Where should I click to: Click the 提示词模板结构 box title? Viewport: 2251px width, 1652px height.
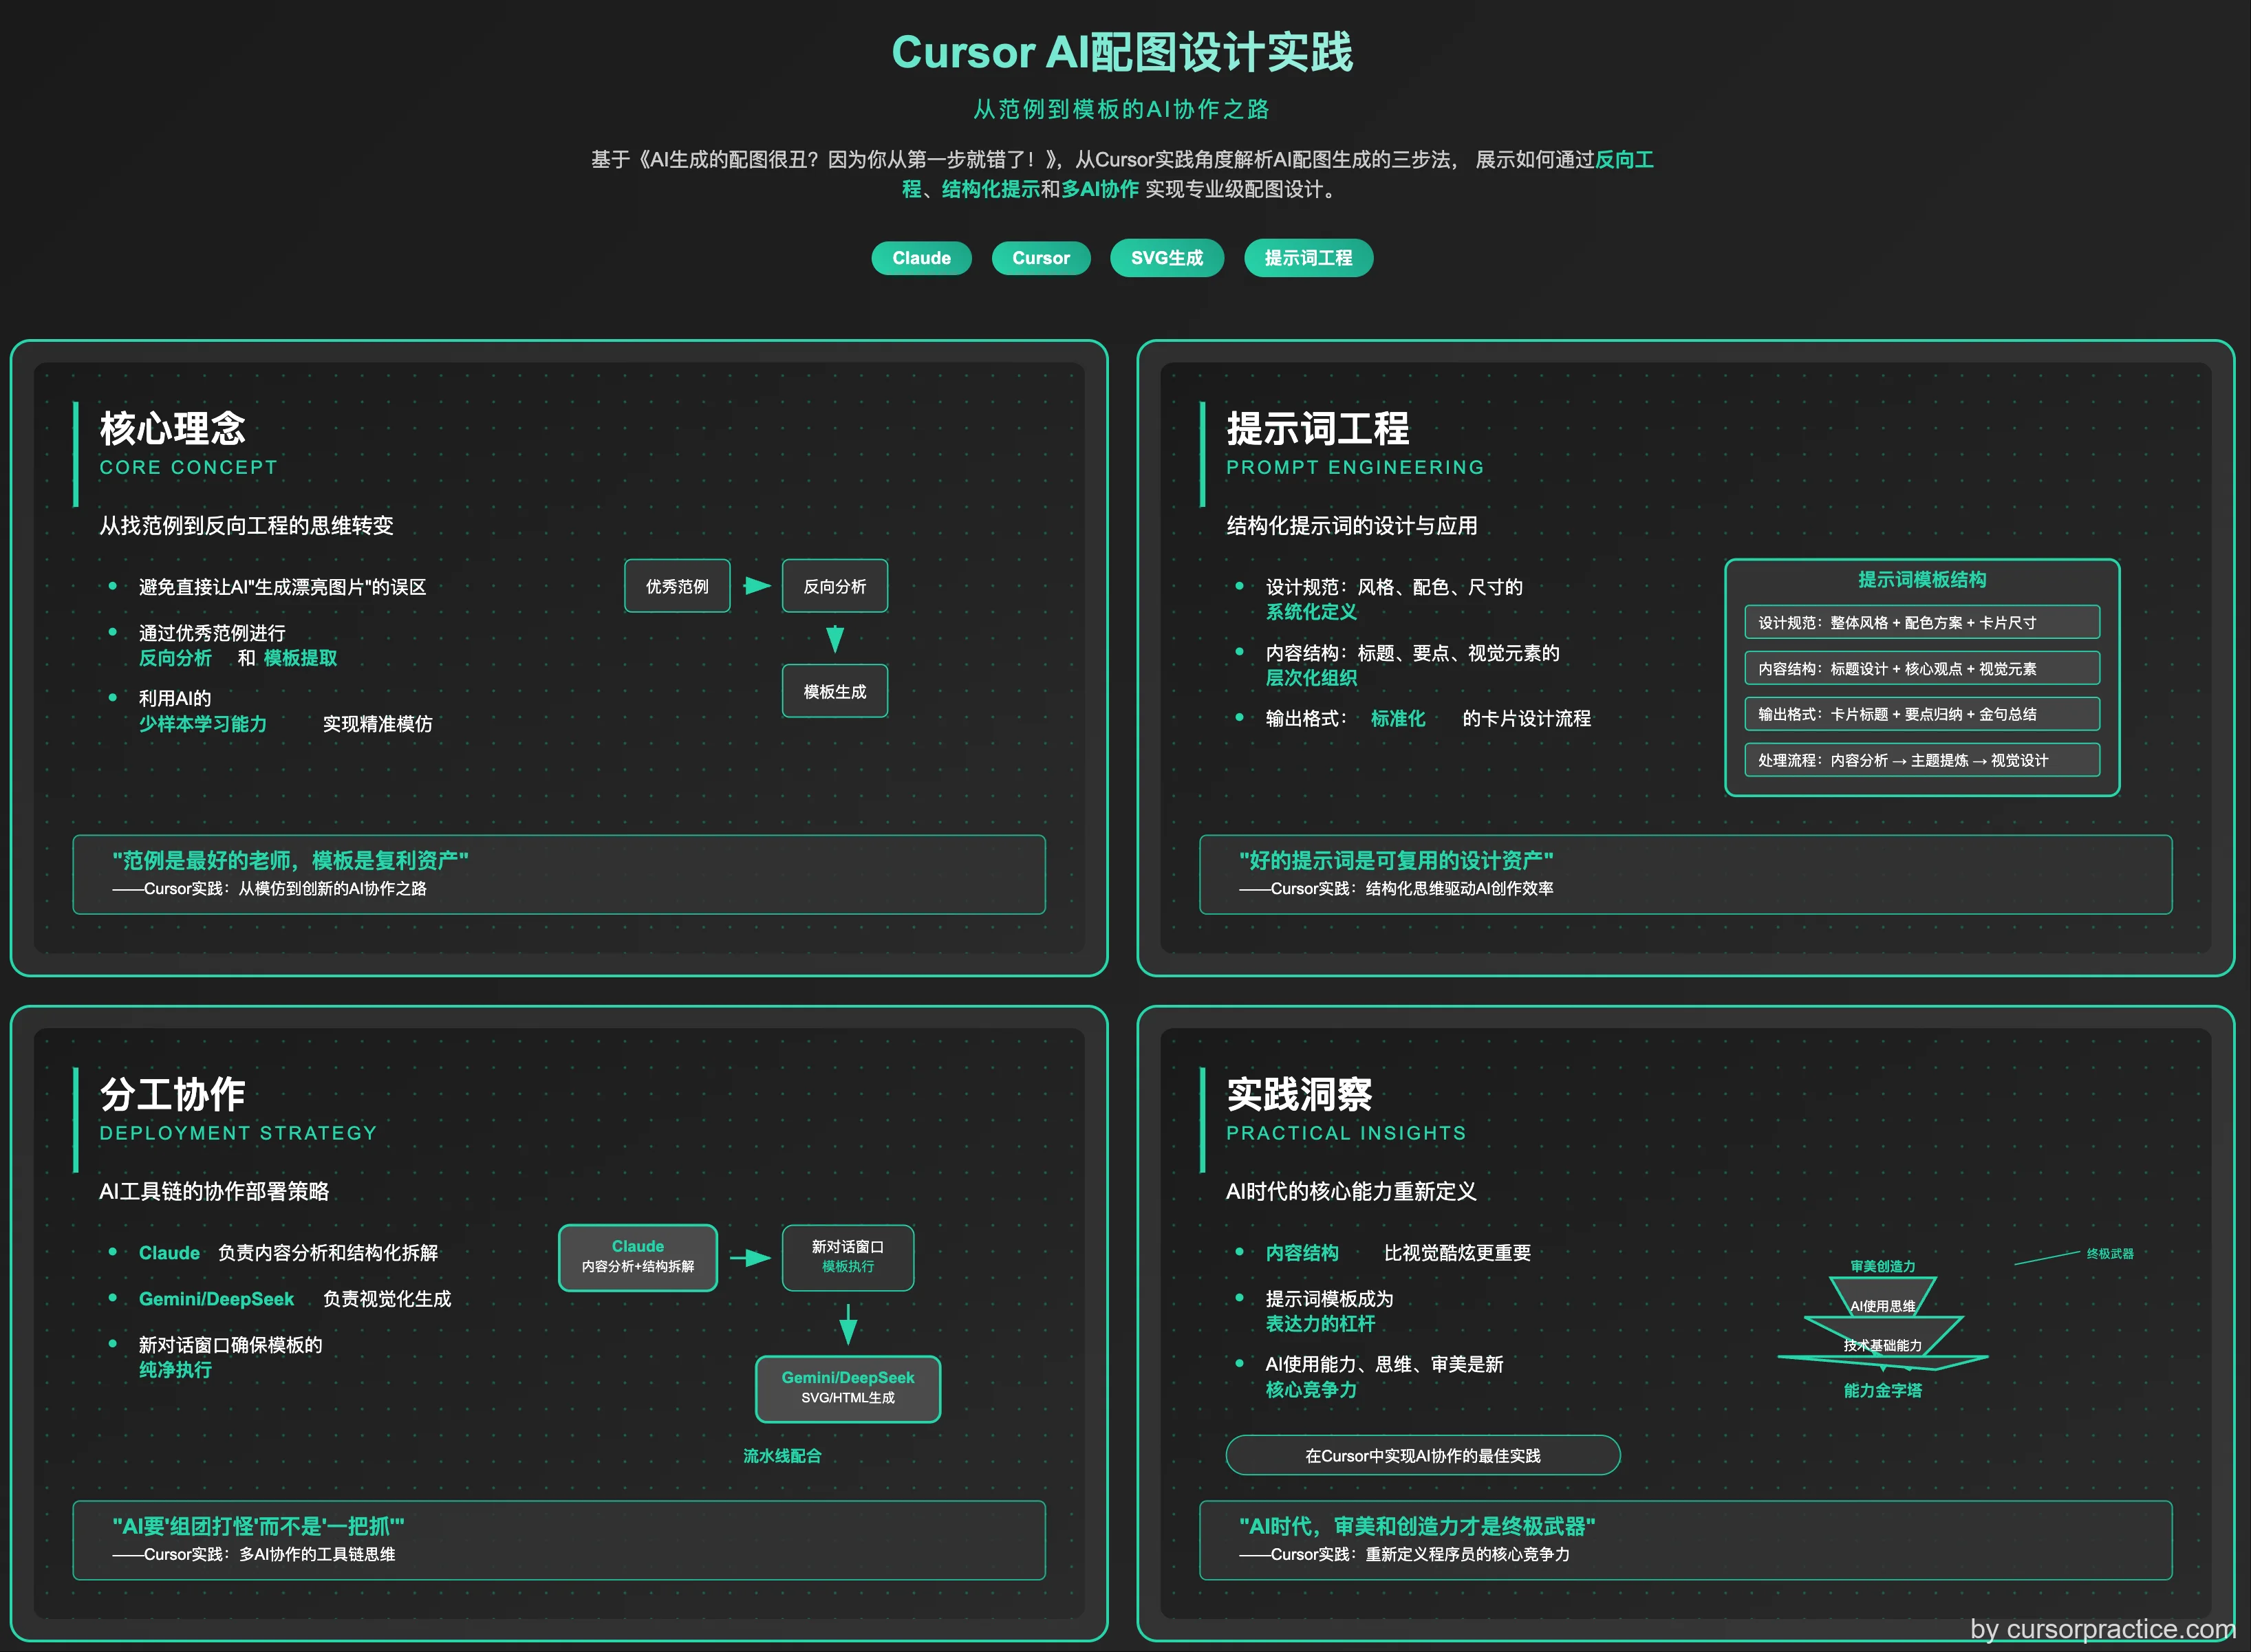coord(1922,580)
